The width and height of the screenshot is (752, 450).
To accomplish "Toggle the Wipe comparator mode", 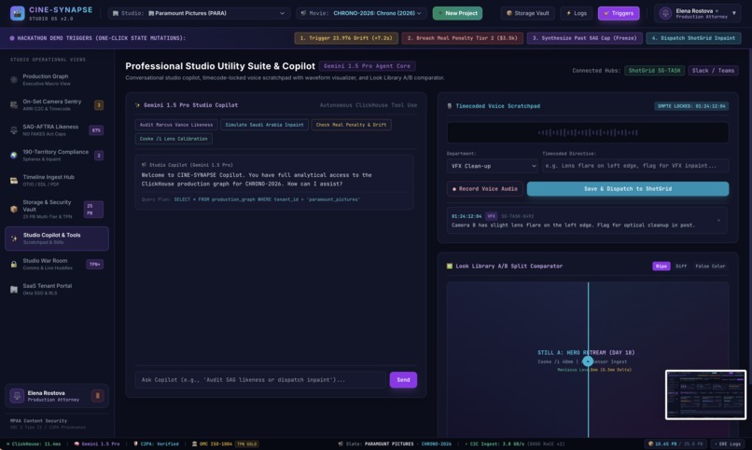I will click(661, 266).
